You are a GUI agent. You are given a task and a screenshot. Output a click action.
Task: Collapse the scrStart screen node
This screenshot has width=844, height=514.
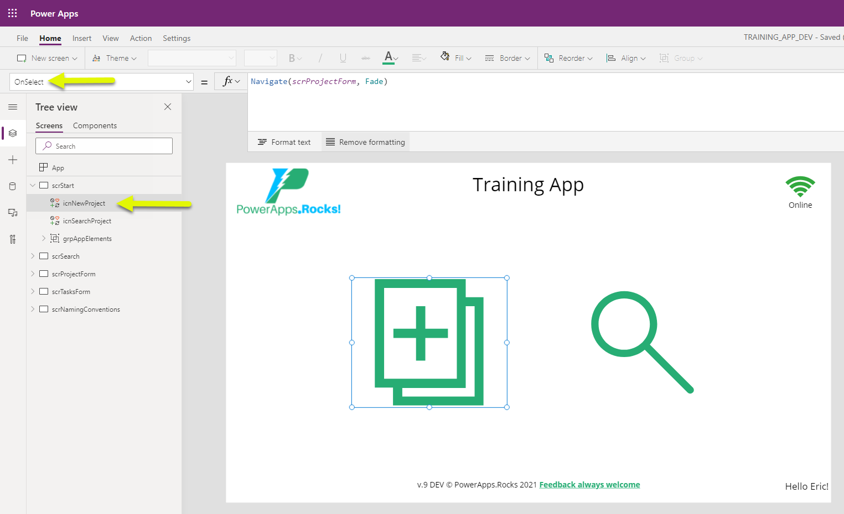click(x=33, y=185)
